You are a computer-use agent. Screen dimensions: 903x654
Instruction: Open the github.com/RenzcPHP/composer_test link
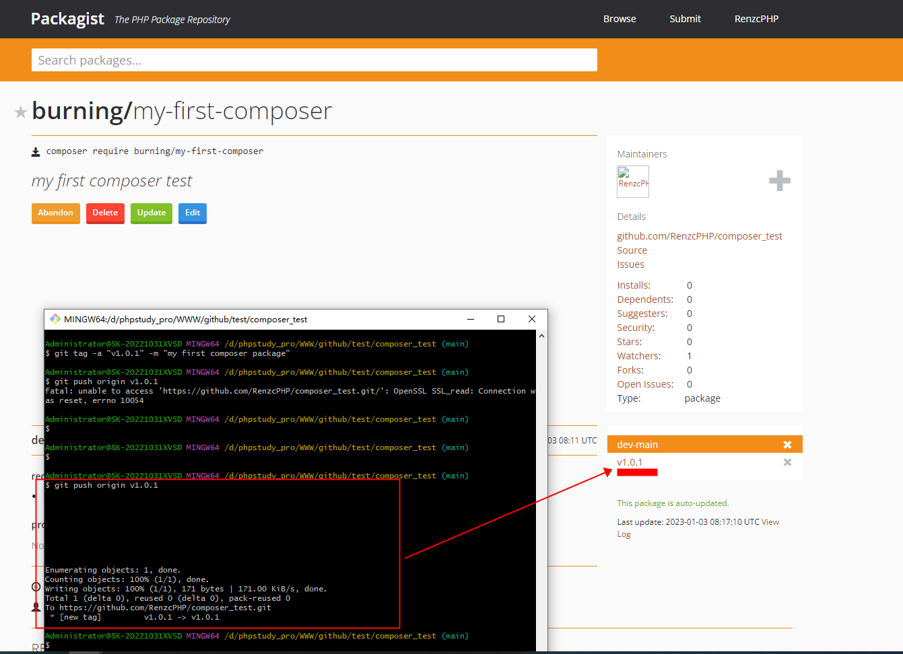[x=700, y=236]
